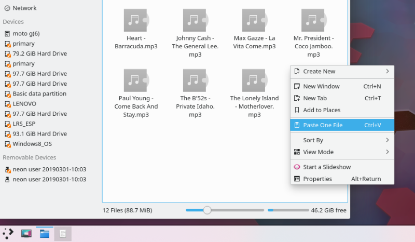Screen dimensions: 415x242
Task: Click the document app icon in taskbar
Action: (63, 234)
